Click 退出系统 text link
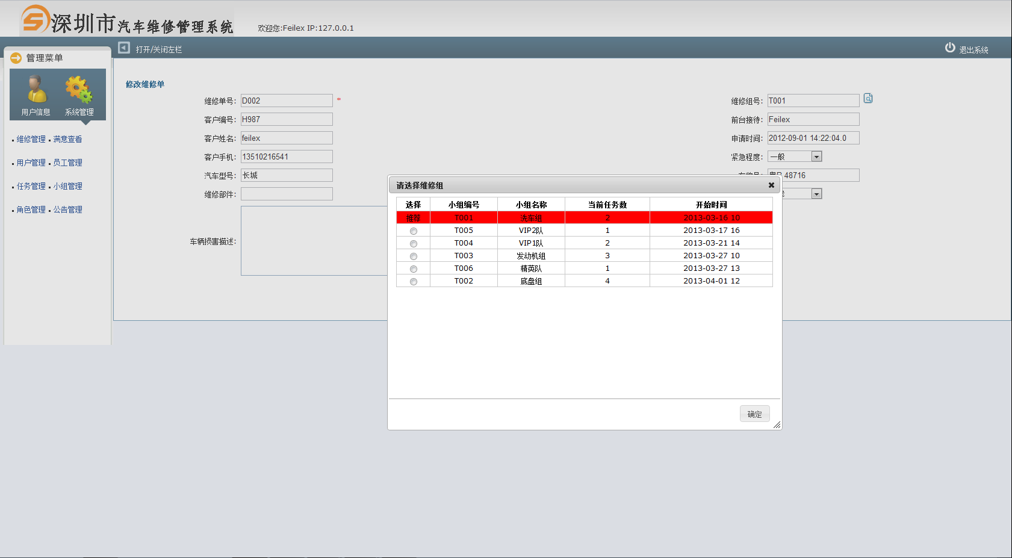The width and height of the screenshot is (1012, 558). 973,50
